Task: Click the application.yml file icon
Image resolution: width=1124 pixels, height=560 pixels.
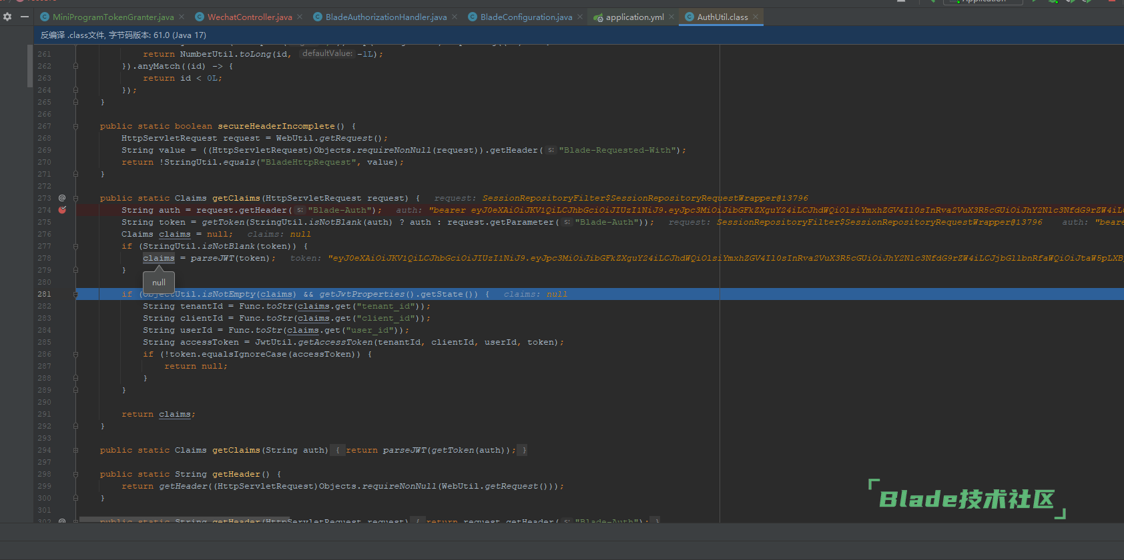Action: (599, 17)
